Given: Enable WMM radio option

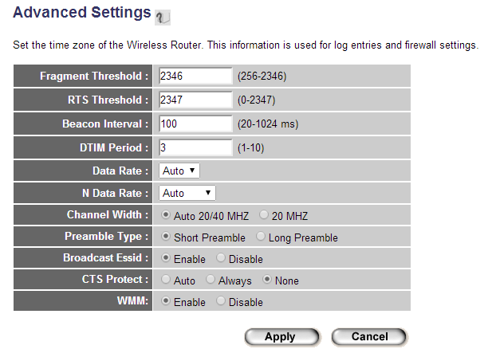Looking at the screenshot, I should [166, 302].
